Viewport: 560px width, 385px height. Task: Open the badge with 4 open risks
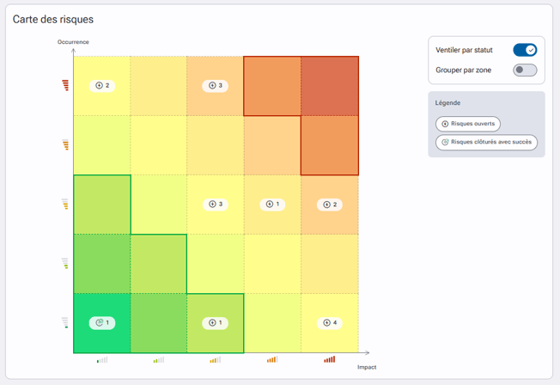330,323
